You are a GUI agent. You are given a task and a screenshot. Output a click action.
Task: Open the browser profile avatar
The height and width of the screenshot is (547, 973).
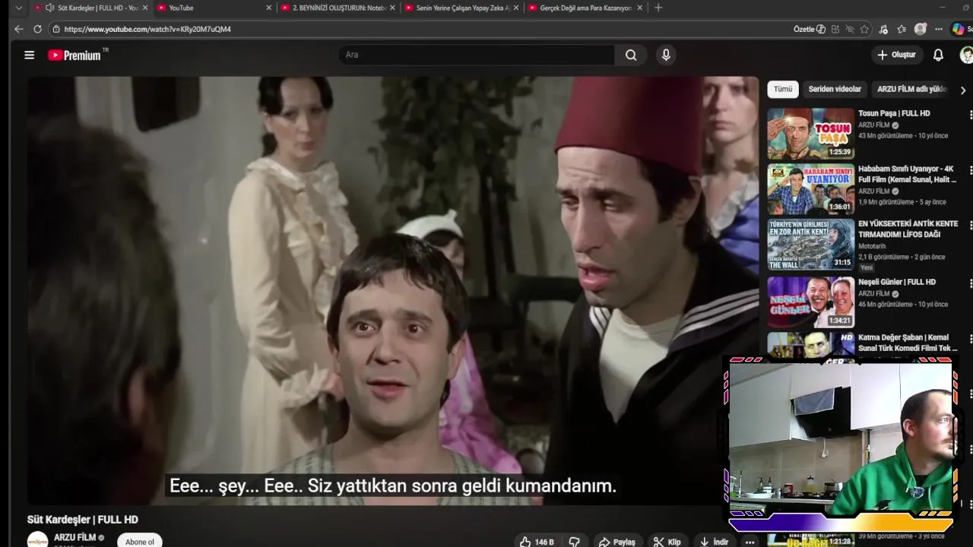(921, 29)
